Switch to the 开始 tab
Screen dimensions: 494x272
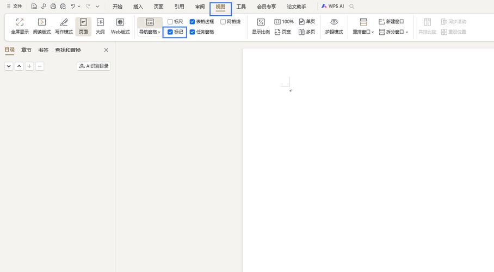pos(118,7)
